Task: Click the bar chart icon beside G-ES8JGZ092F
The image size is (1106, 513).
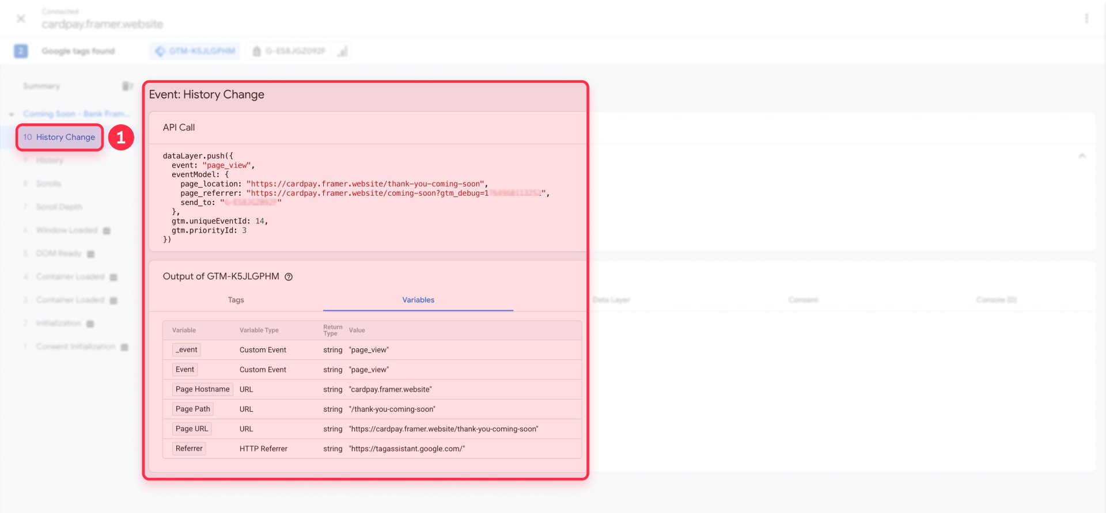Action: (x=343, y=51)
